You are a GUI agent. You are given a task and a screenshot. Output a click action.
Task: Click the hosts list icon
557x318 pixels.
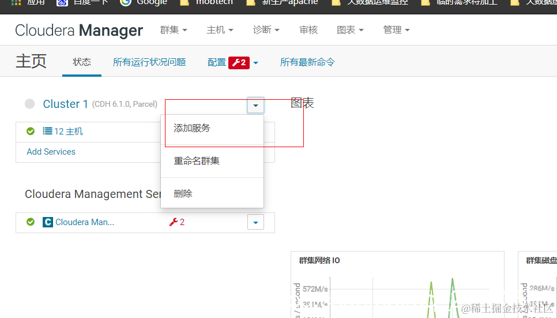click(x=47, y=131)
